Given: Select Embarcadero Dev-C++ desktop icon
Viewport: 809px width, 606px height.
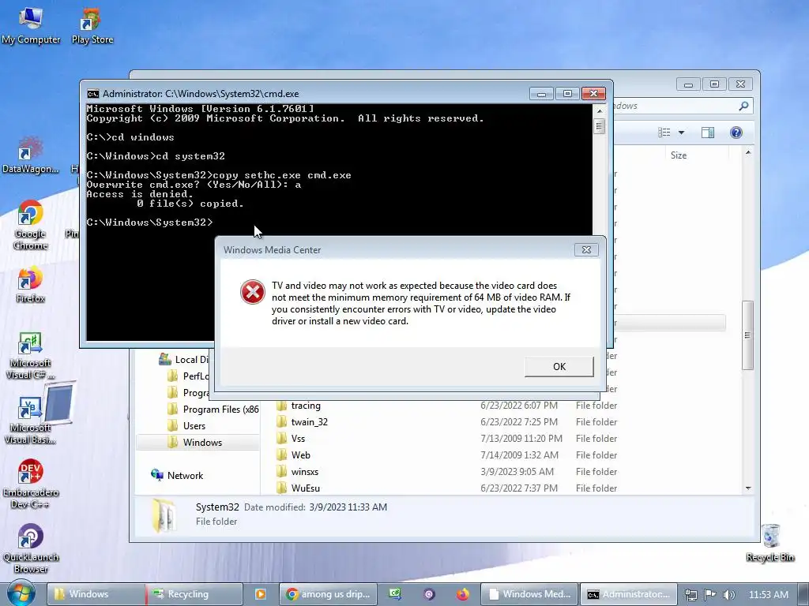Looking at the screenshot, I should click(31, 484).
